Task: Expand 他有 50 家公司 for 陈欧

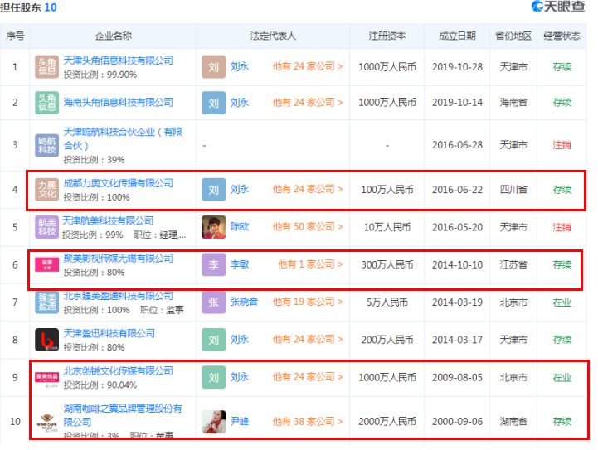Action: click(x=308, y=227)
